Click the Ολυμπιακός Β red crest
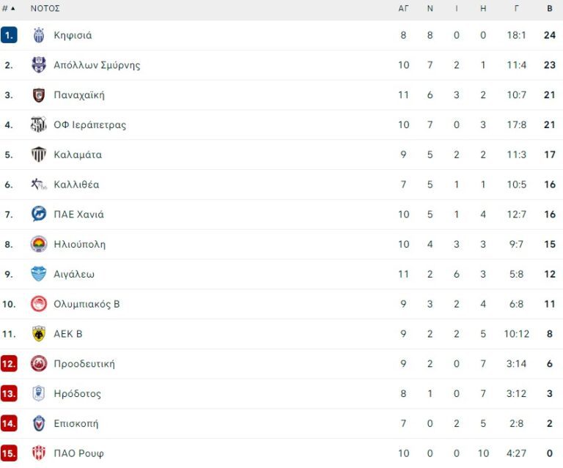This screenshot has width=563, height=468. pos(39,304)
